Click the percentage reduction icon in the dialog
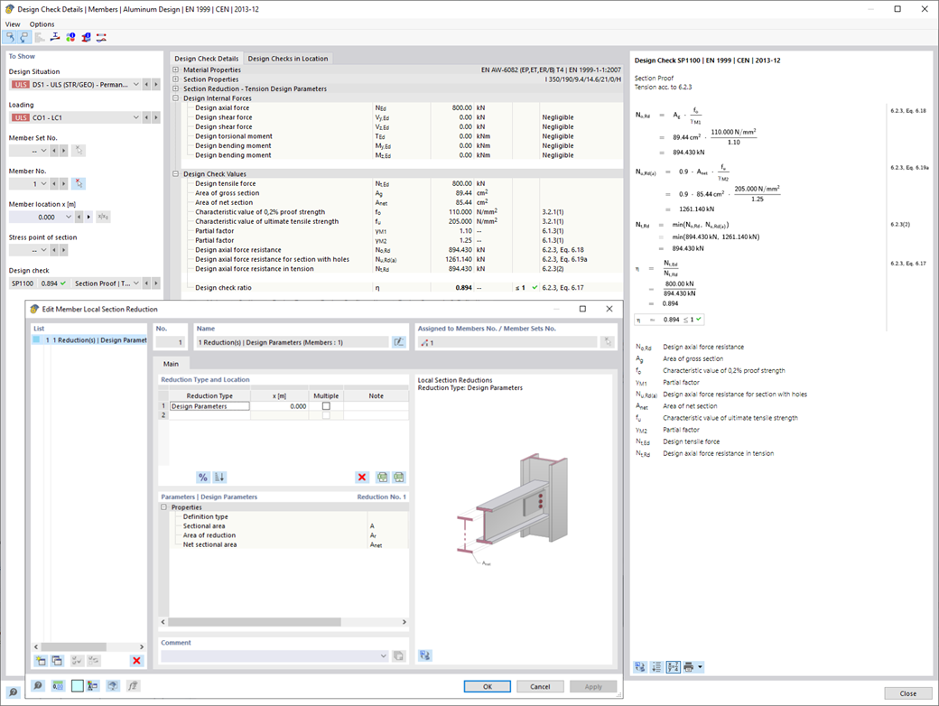Viewport: 939px width, 706px height. (x=203, y=477)
